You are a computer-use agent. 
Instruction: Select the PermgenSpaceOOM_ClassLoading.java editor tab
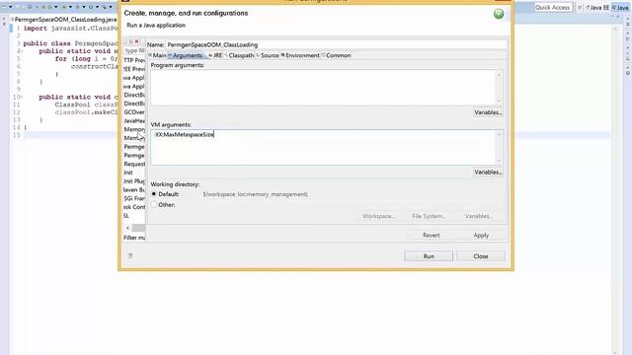click(x=64, y=20)
